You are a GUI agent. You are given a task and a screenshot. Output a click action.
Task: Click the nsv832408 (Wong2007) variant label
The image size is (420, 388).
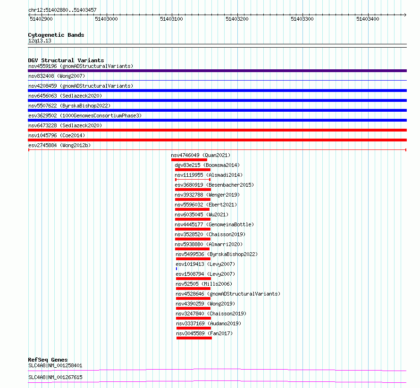tap(57, 76)
